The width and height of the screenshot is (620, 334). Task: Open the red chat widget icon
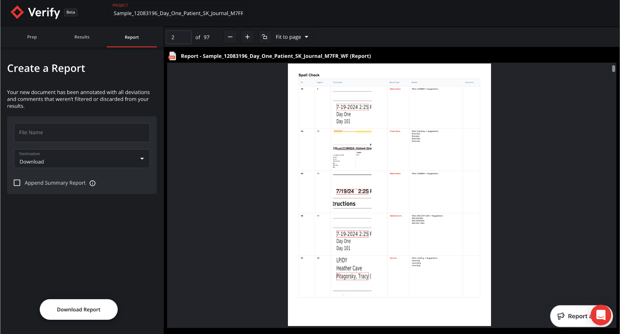pos(601,315)
